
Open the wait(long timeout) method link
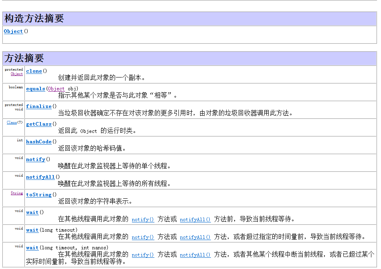tap(32, 230)
